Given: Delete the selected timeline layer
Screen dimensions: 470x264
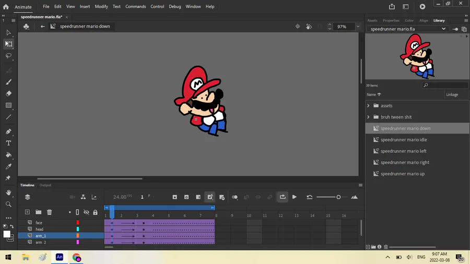Looking at the screenshot, I should (50, 212).
